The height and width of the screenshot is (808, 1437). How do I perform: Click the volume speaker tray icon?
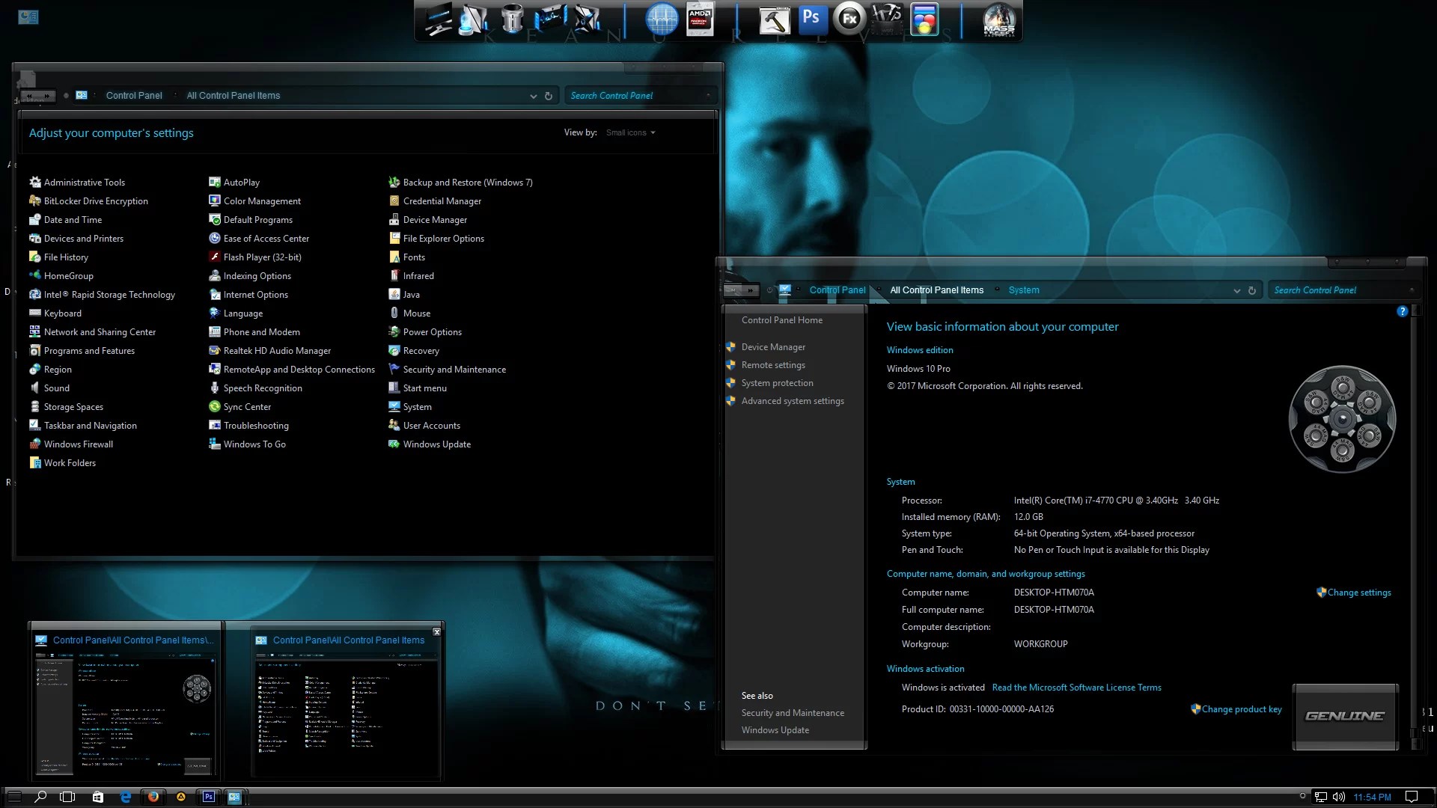click(1339, 797)
